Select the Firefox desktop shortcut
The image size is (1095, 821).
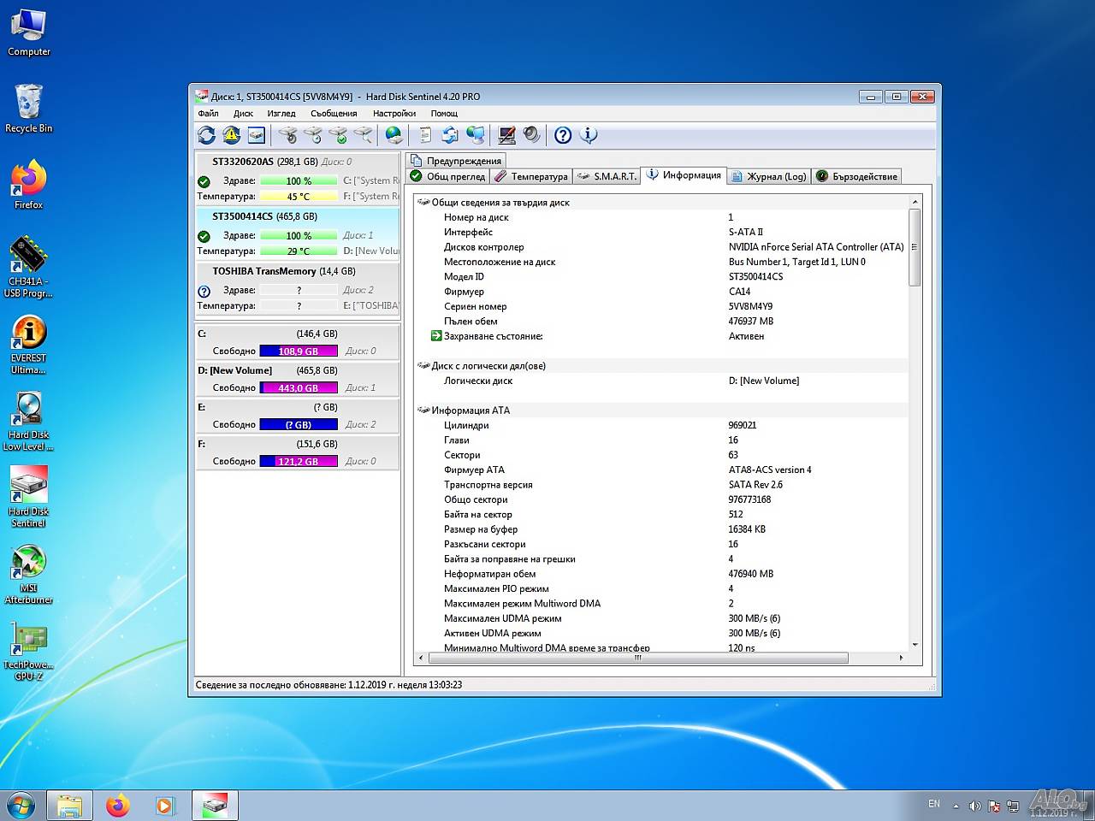(28, 185)
